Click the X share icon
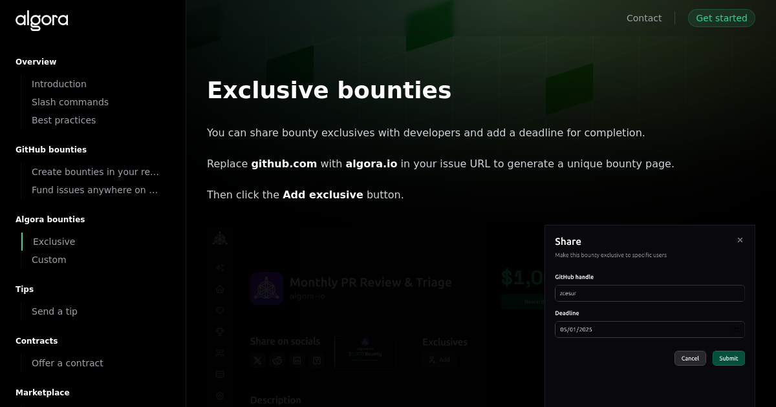This screenshot has height=407, width=776. (258, 360)
